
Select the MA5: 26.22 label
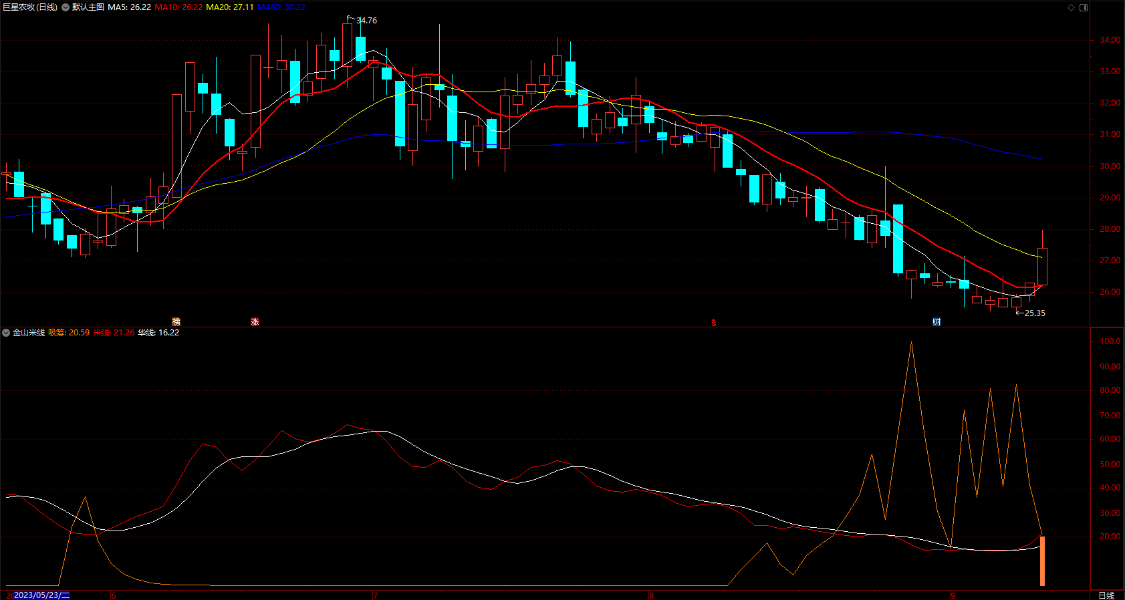130,7
